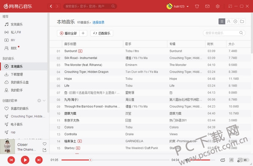
Task: Sort by the 大小 column header
Action: (239, 44)
